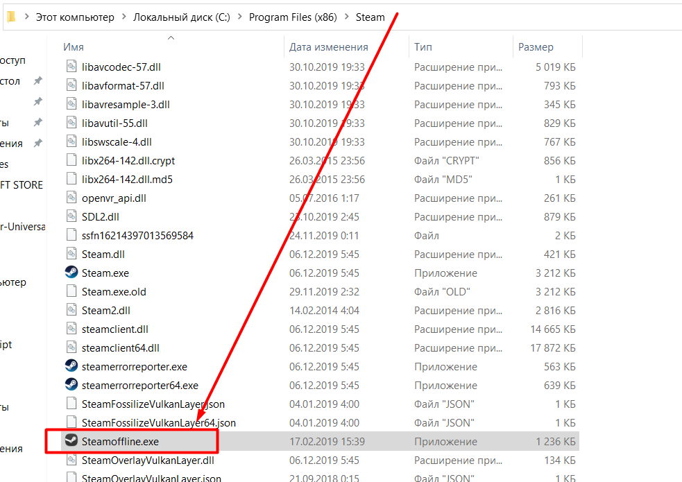Sort by Тип column header

click(423, 47)
